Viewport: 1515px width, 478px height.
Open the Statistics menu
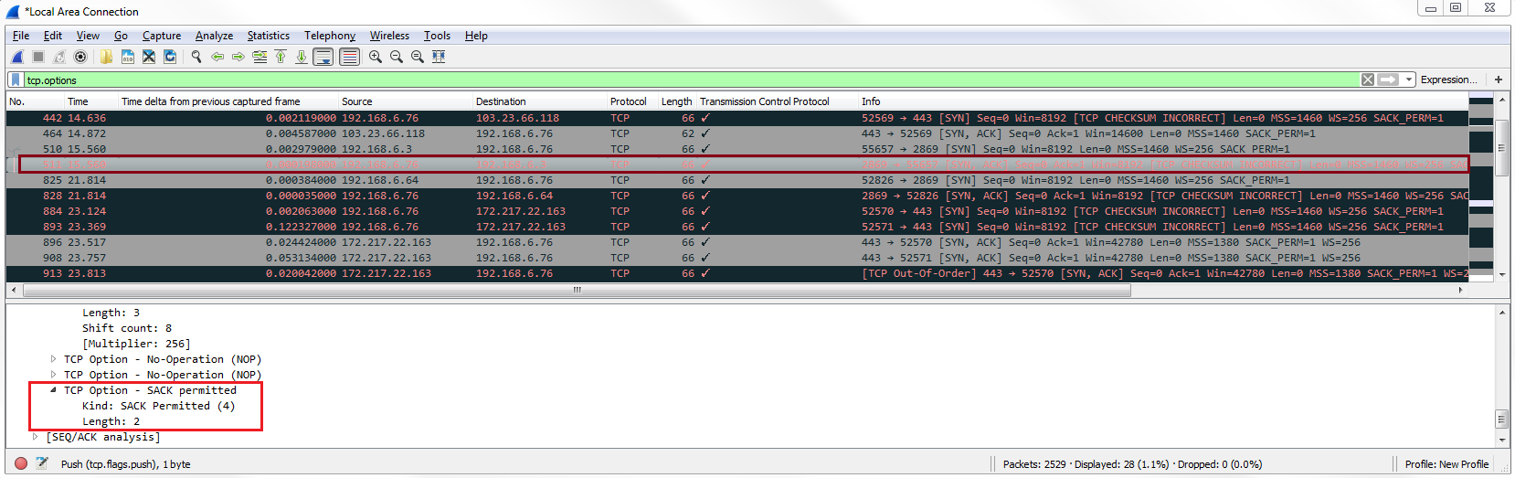[x=268, y=36]
